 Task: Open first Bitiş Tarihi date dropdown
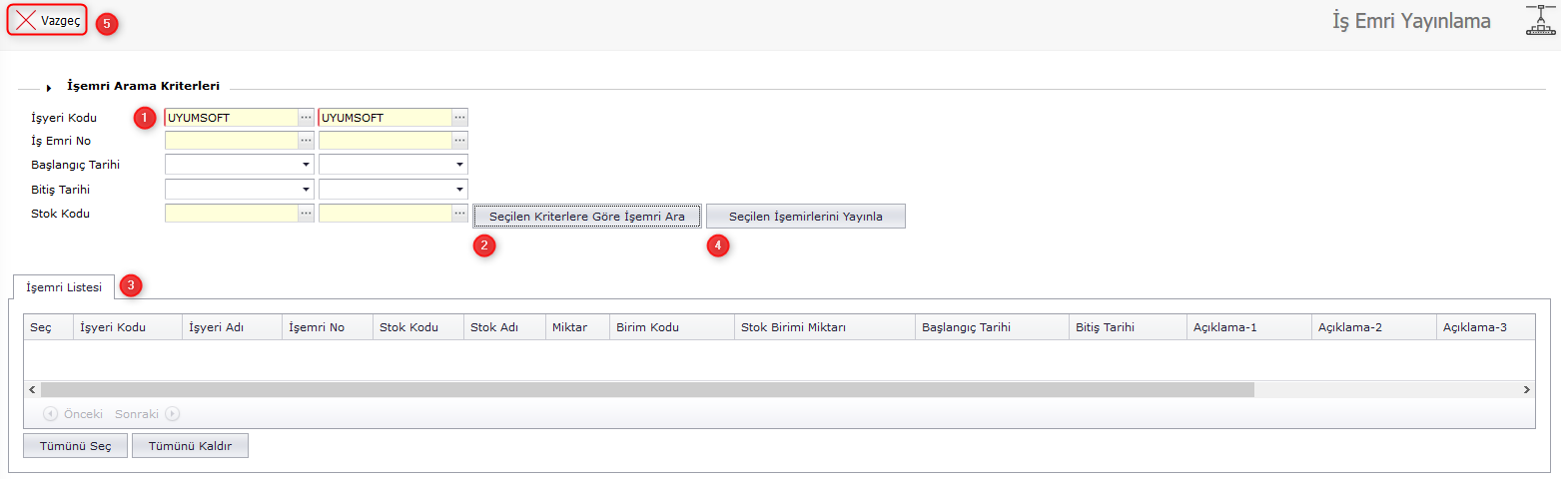point(306,190)
